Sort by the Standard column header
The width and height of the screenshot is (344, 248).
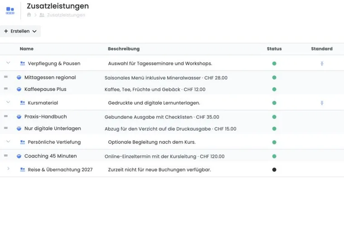(322, 49)
